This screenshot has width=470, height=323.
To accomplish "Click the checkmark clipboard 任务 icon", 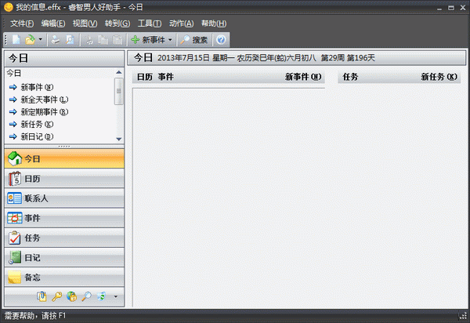I will coord(15,238).
